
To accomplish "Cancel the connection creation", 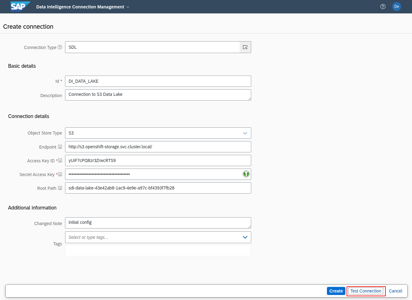I will pyautogui.click(x=395, y=291).
